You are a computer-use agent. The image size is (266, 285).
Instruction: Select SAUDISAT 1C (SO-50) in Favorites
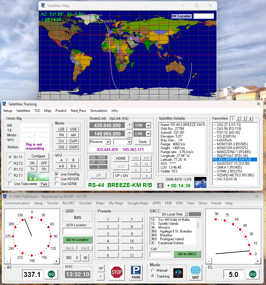(x=235, y=164)
